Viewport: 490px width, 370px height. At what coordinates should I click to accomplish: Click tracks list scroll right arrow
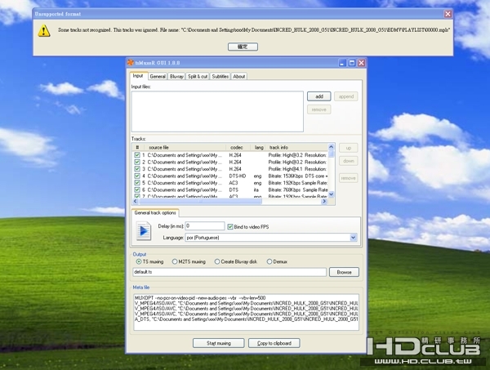324,201
